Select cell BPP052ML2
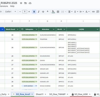The image size is (100, 97). pos(83,35)
